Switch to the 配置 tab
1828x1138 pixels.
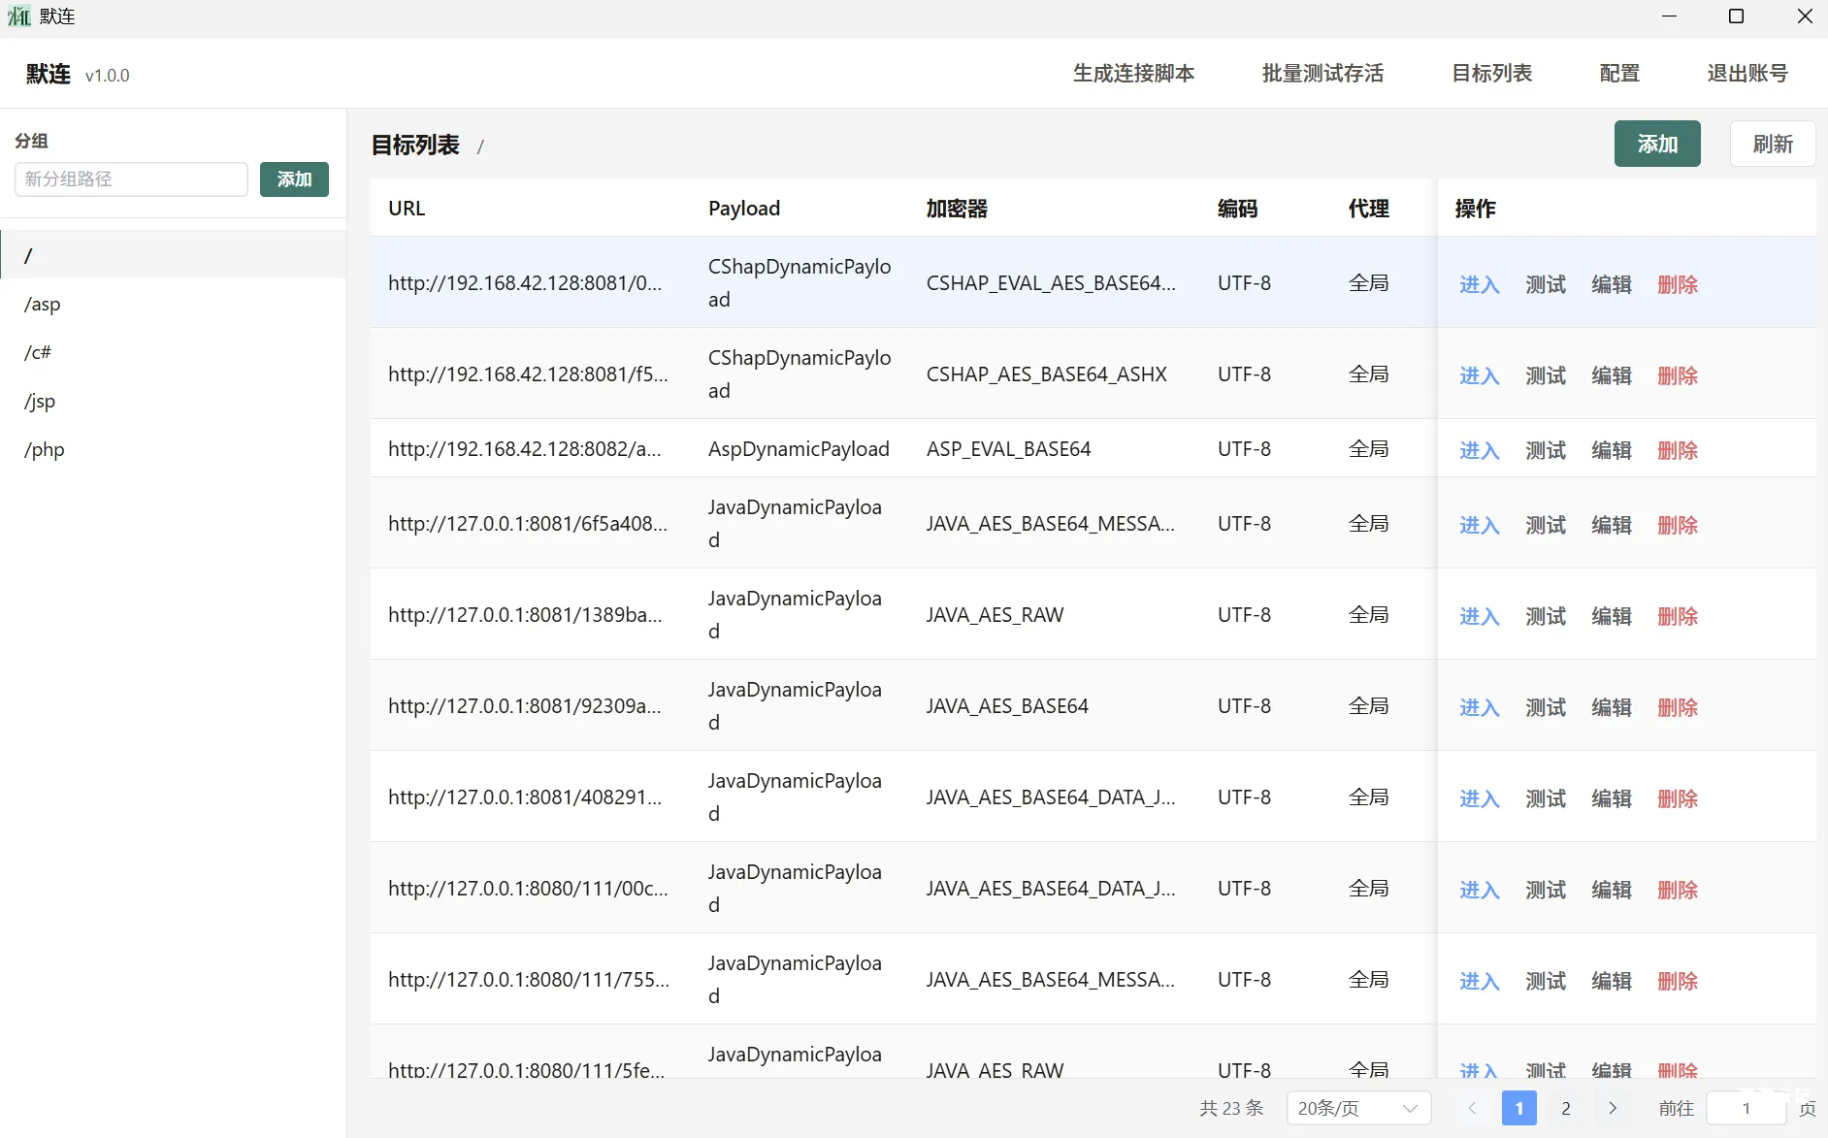[1617, 74]
